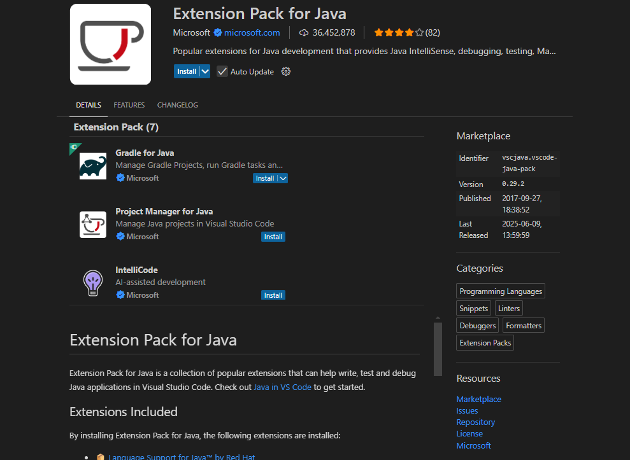Click the star rating for the extension
This screenshot has width=630, height=460.
click(x=399, y=33)
